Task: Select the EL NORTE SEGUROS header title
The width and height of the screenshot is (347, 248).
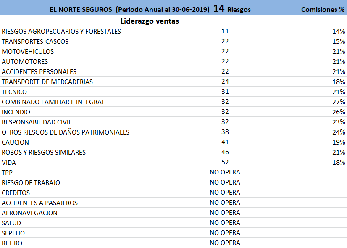Action: 150,9
